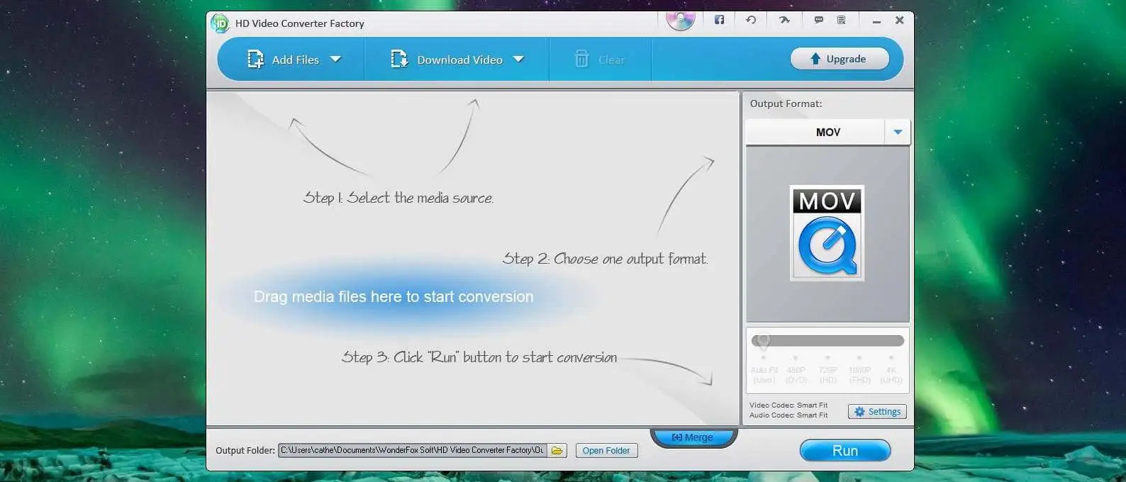1126x482 pixels.
Task: Click the output folder path field
Action: [412, 450]
